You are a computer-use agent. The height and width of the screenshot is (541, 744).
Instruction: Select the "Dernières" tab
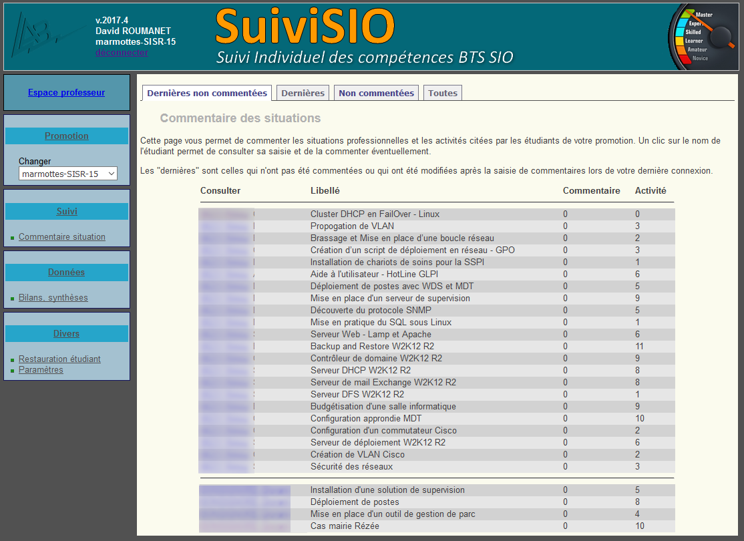[x=302, y=92]
